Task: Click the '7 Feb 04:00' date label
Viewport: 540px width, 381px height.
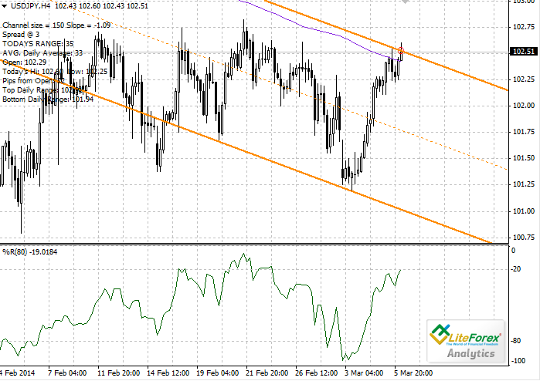Action: 67,373
